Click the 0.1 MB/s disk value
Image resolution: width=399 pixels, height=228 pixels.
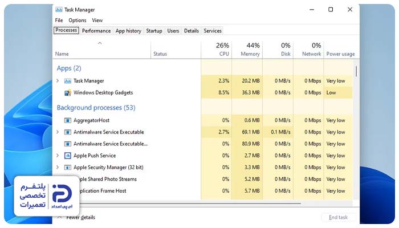pos(280,132)
